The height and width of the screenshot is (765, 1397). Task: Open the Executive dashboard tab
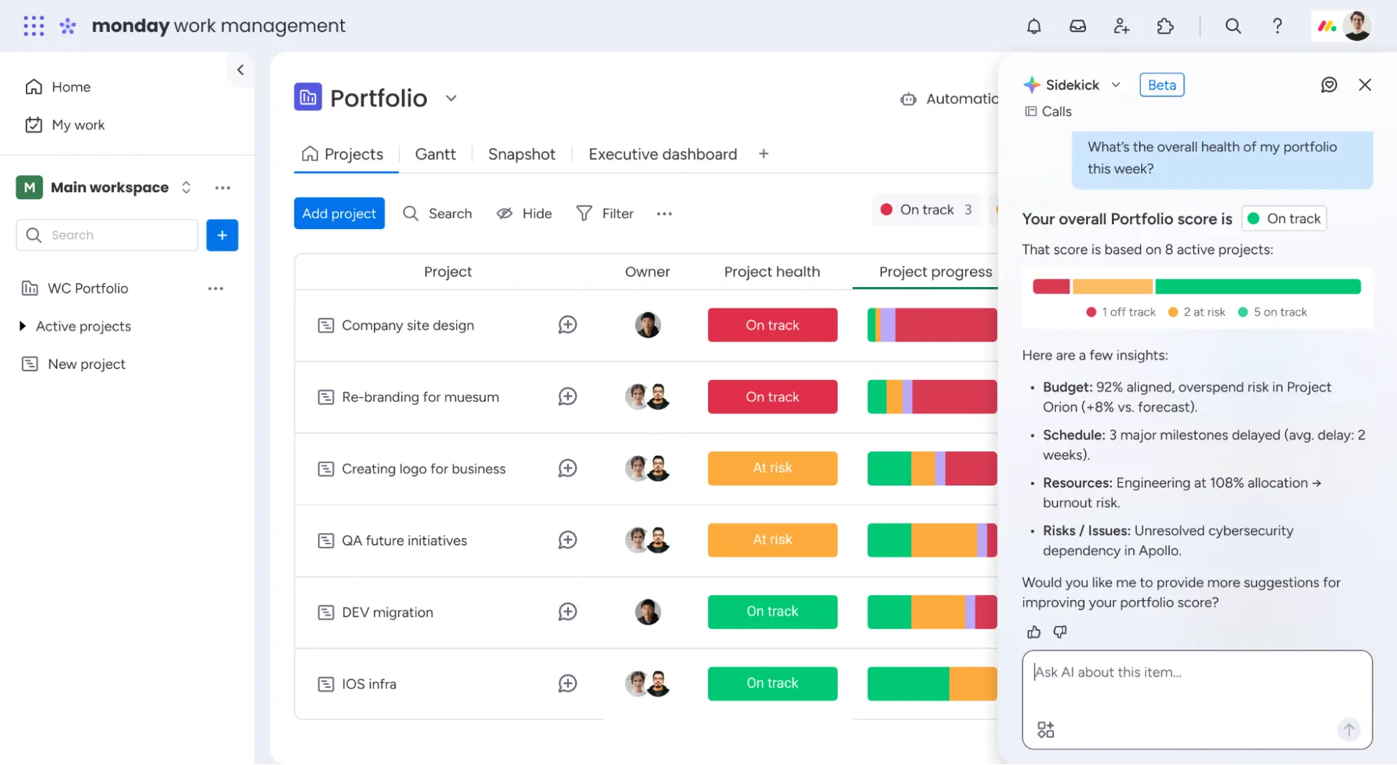(x=662, y=154)
